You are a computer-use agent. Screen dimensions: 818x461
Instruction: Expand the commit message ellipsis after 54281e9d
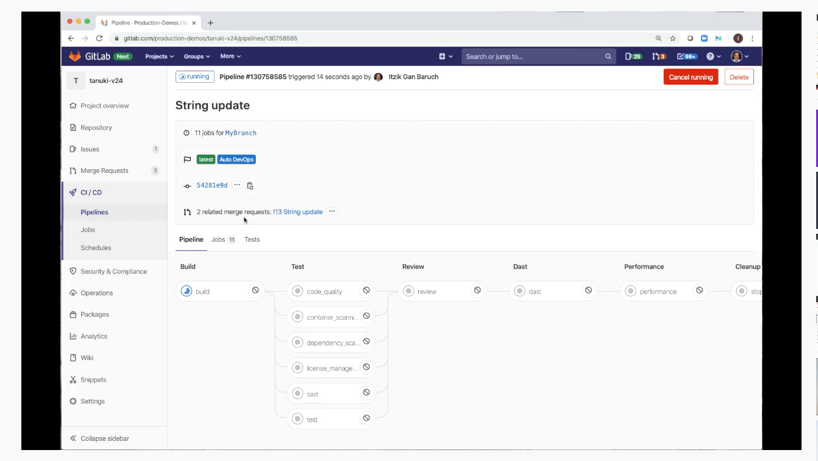(237, 185)
